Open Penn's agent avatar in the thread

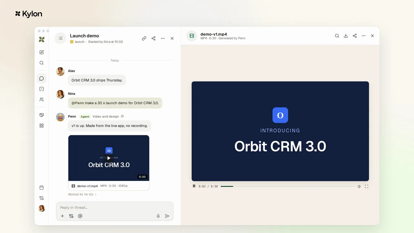click(60, 117)
